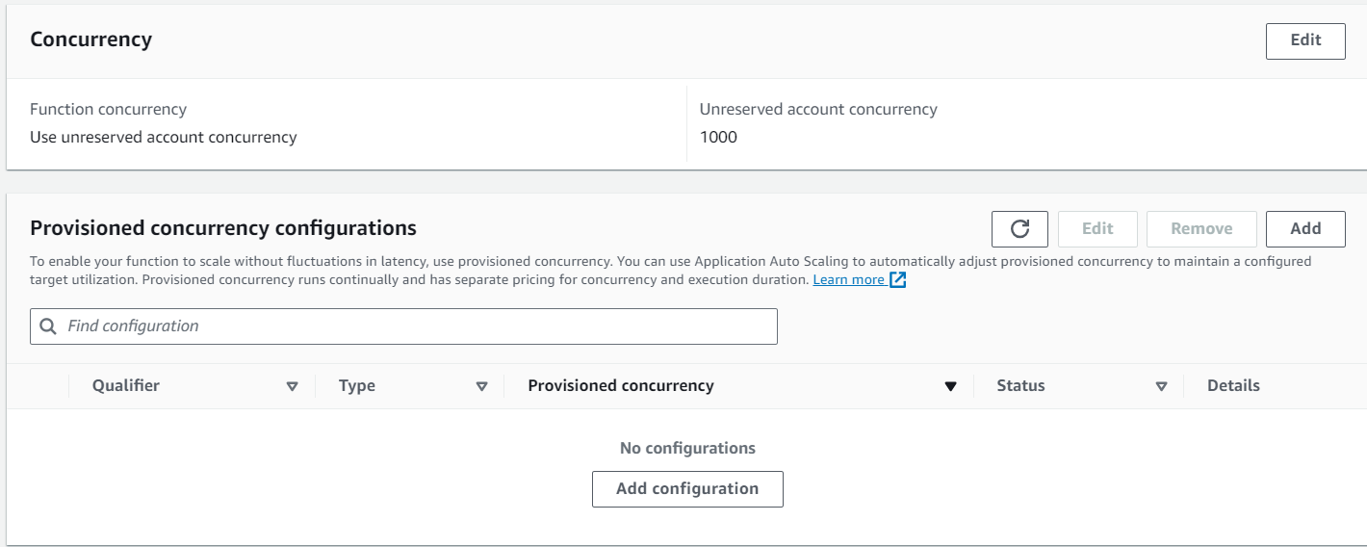Click the Add configuration button
The width and height of the screenshot is (1367, 547).
687,489
